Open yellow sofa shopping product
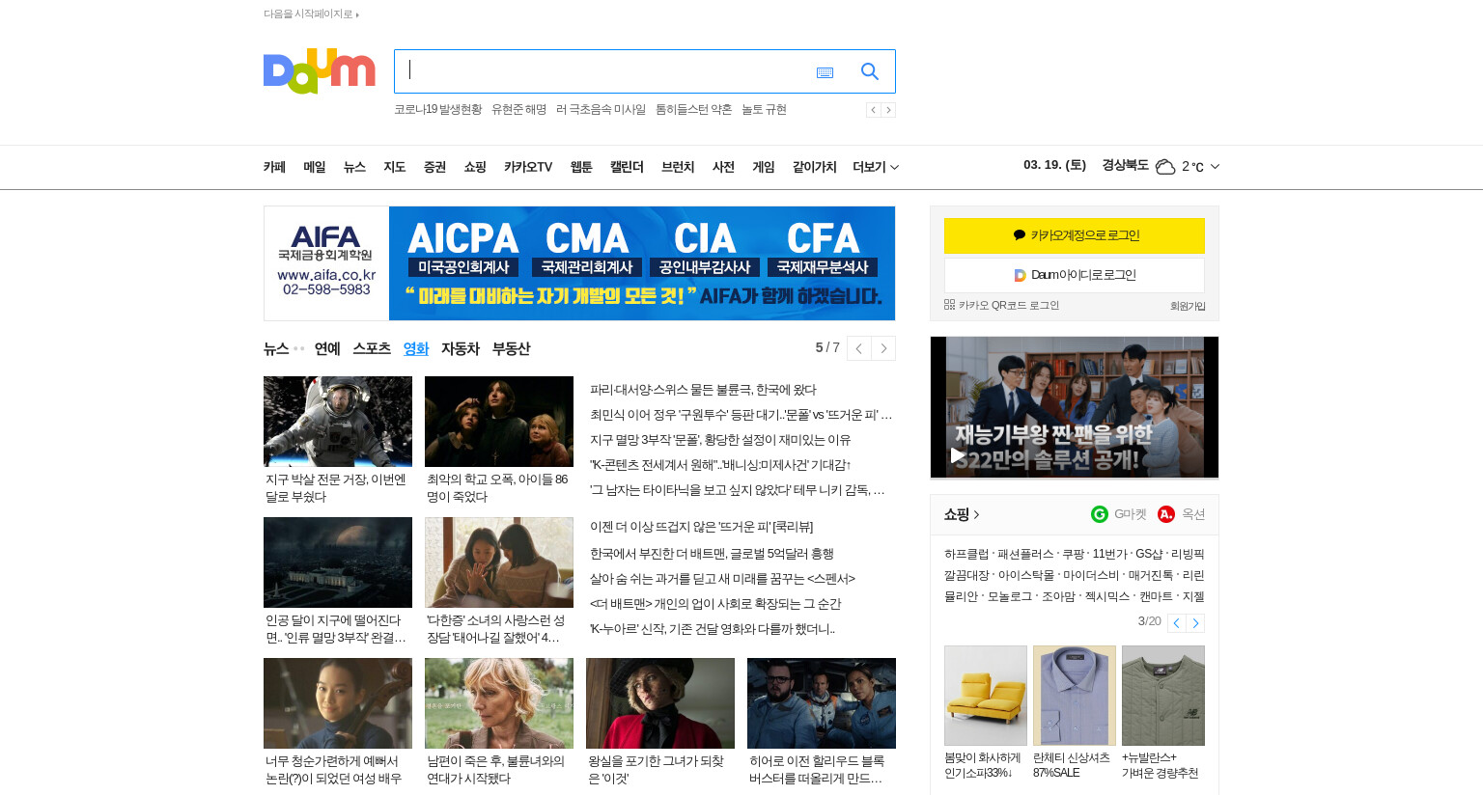The height and width of the screenshot is (795, 1483). click(986, 696)
